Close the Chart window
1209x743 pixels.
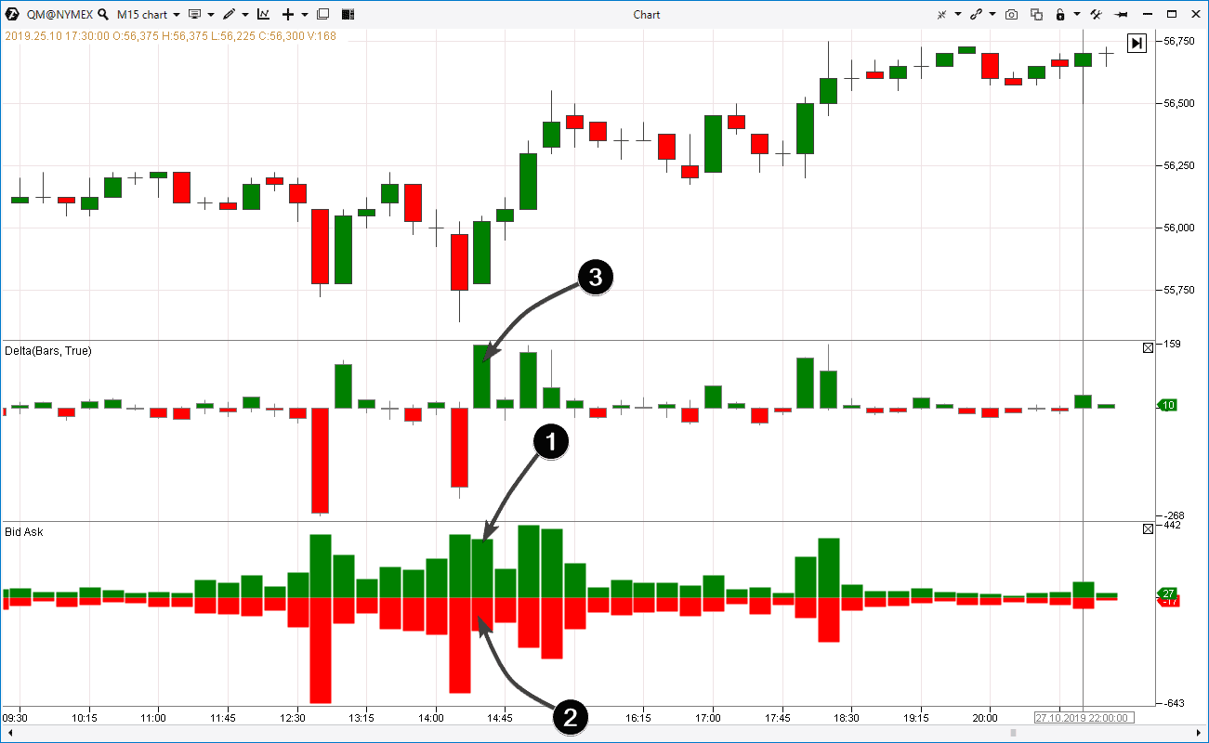pyautogui.click(x=1196, y=14)
